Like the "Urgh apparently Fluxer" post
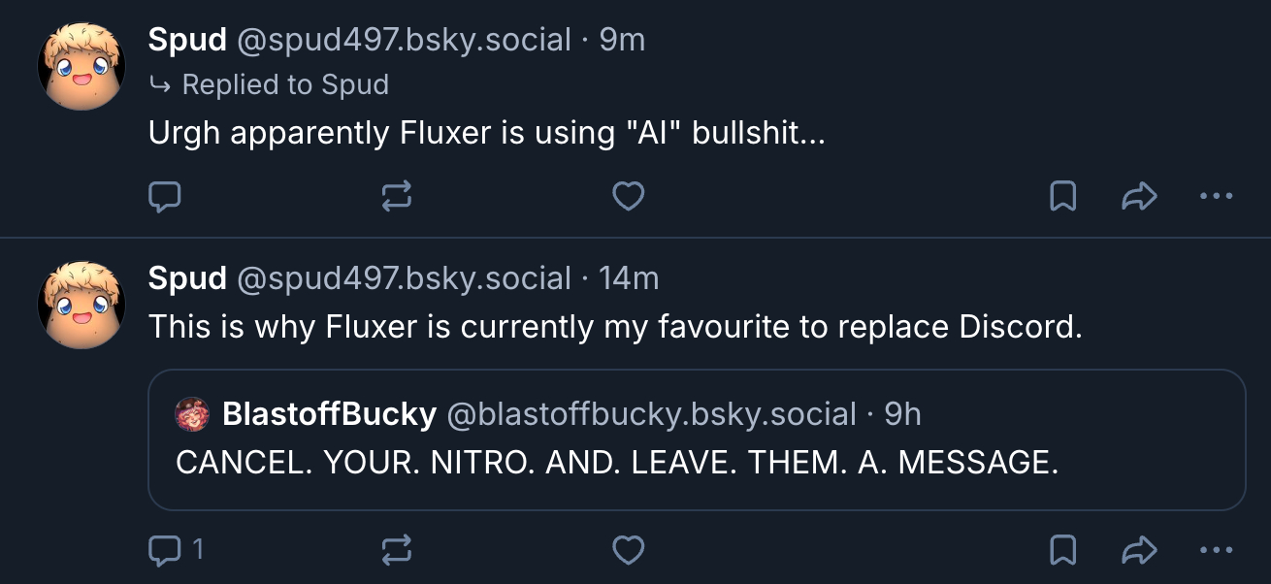The image size is (1271, 584). 629,197
